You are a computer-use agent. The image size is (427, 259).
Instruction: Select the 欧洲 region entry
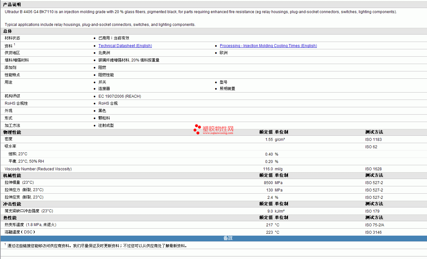[224, 53]
